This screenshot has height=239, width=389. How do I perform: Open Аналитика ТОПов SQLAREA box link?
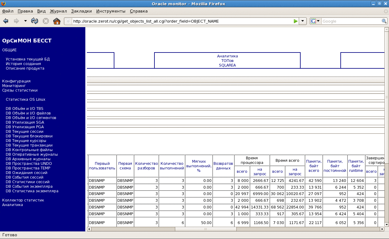click(227, 61)
